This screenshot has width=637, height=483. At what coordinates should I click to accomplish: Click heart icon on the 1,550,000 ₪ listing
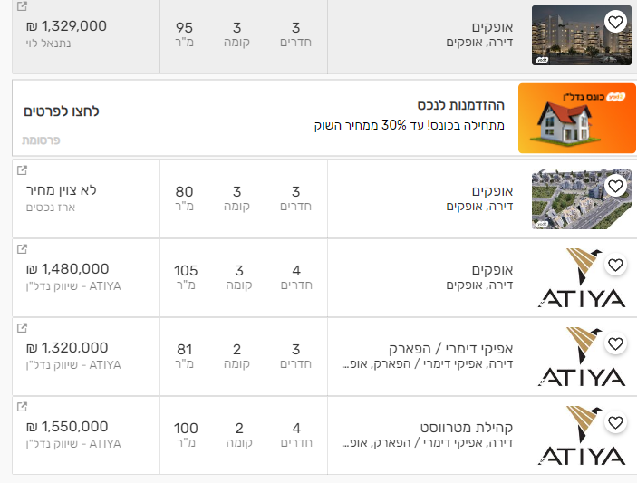coord(615,423)
